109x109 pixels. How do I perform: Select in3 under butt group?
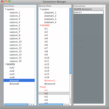[46, 97]
